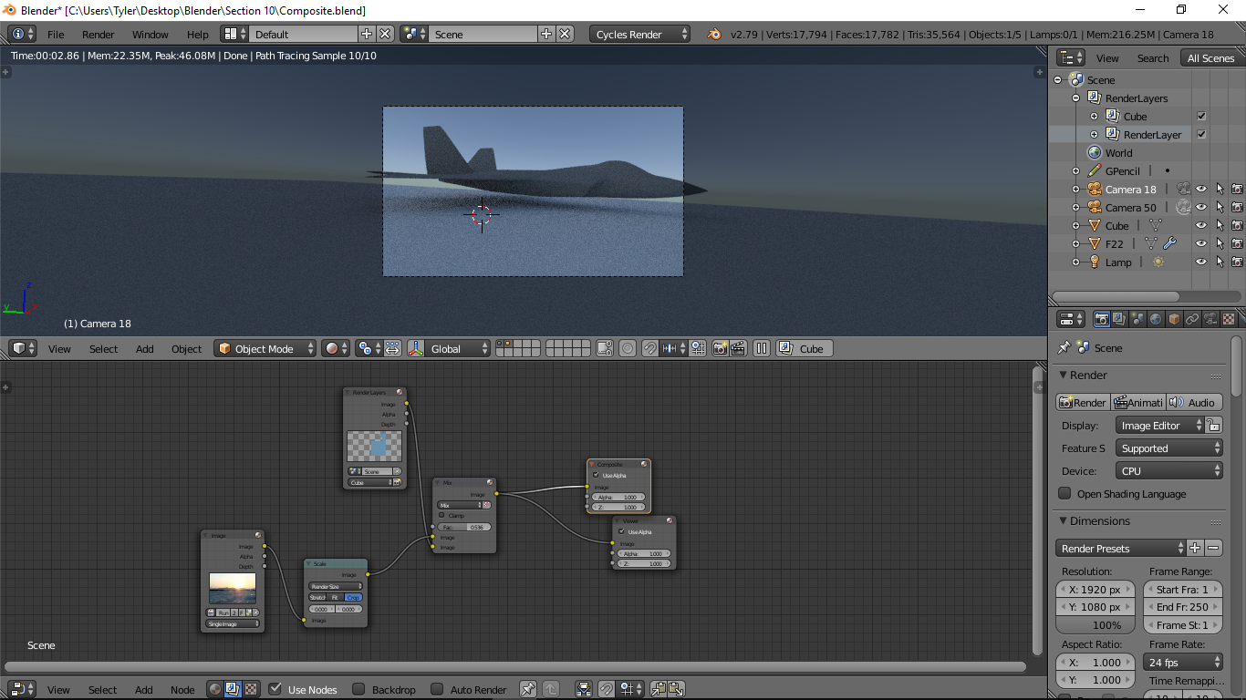This screenshot has width=1246, height=700.
Task: Toggle Lamp selectability arrow icon
Action: (1220, 262)
